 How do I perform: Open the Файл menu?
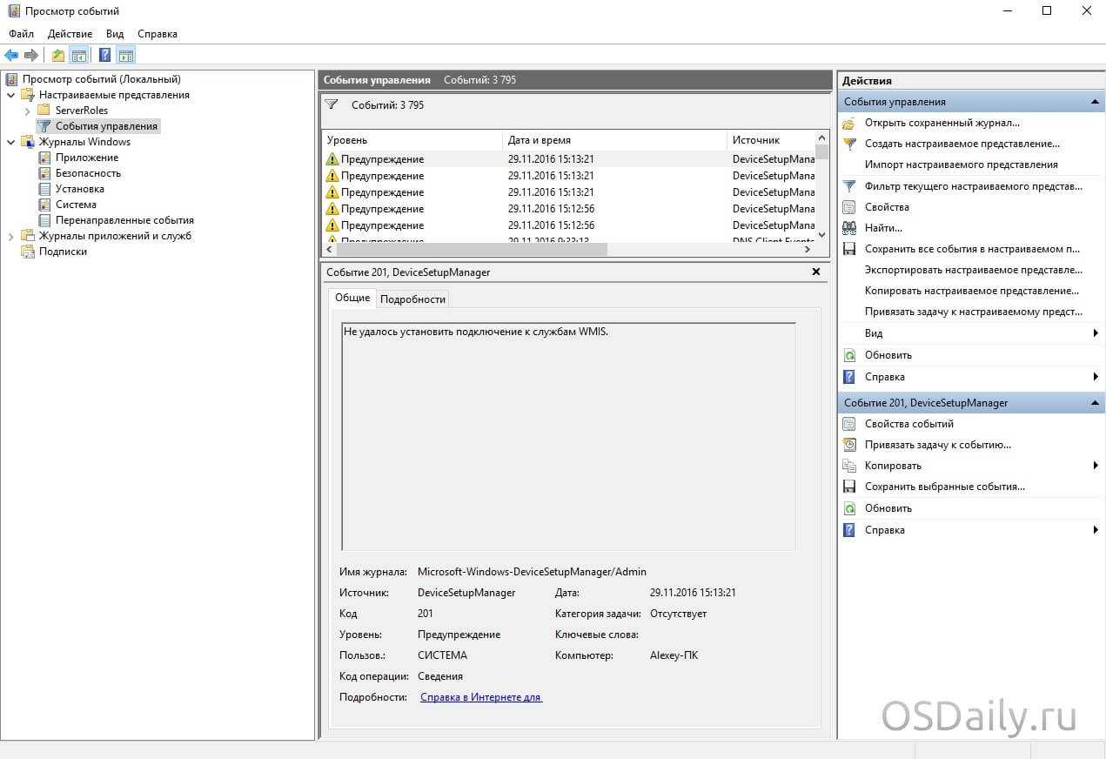pos(22,34)
